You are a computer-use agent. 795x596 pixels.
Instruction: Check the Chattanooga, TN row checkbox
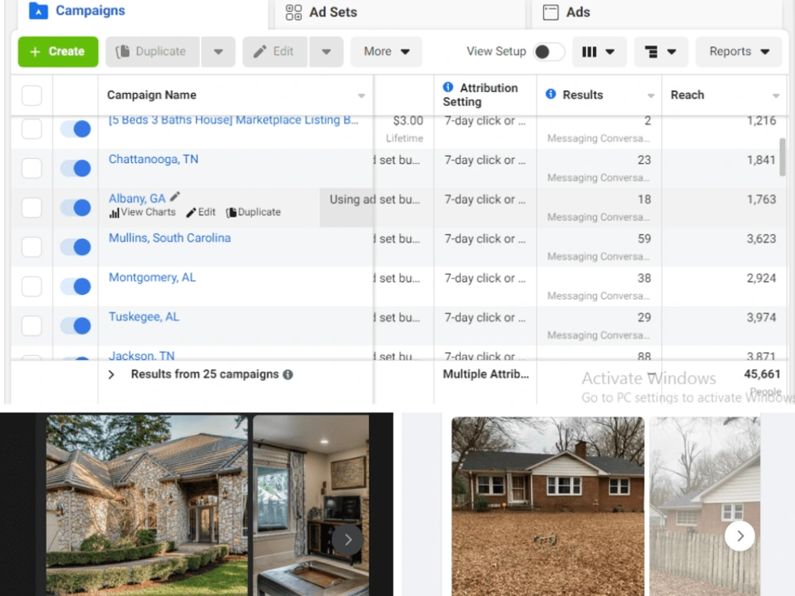point(32,168)
